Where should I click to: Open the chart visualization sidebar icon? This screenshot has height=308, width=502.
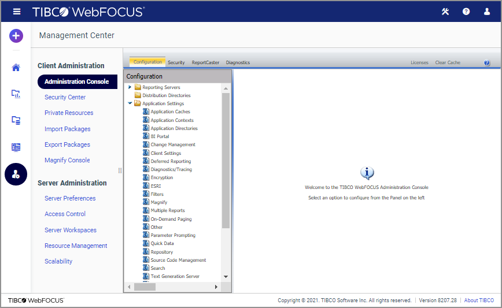click(16, 94)
